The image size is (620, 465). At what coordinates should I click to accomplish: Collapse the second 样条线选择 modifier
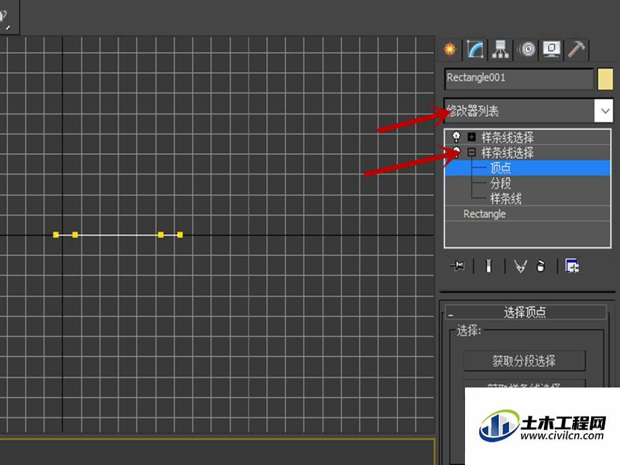click(471, 152)
